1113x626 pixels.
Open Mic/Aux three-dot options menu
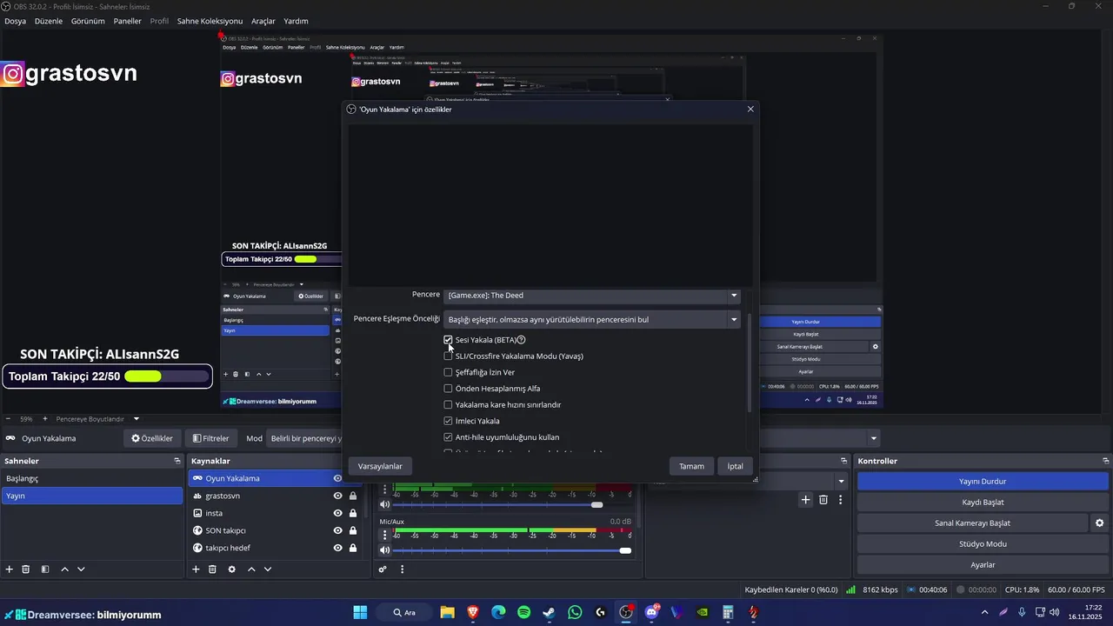(x=385, y=535)
